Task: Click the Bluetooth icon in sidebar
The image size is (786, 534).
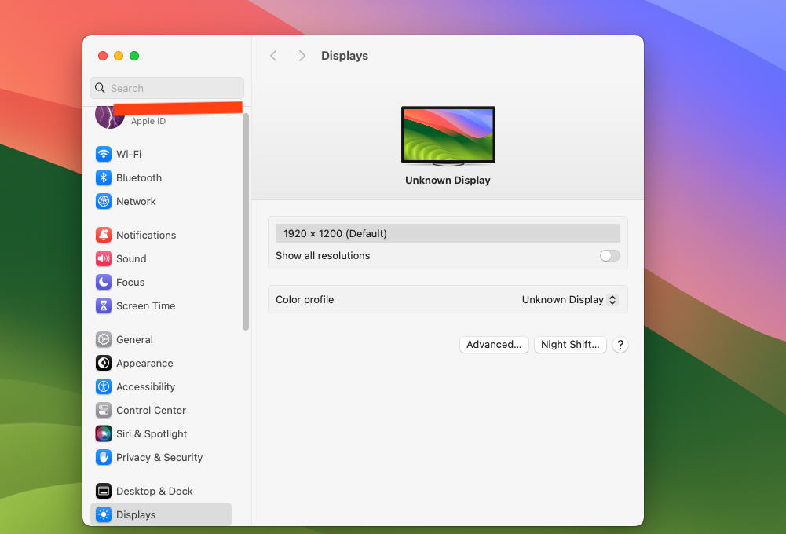Action: pos(104,177)
